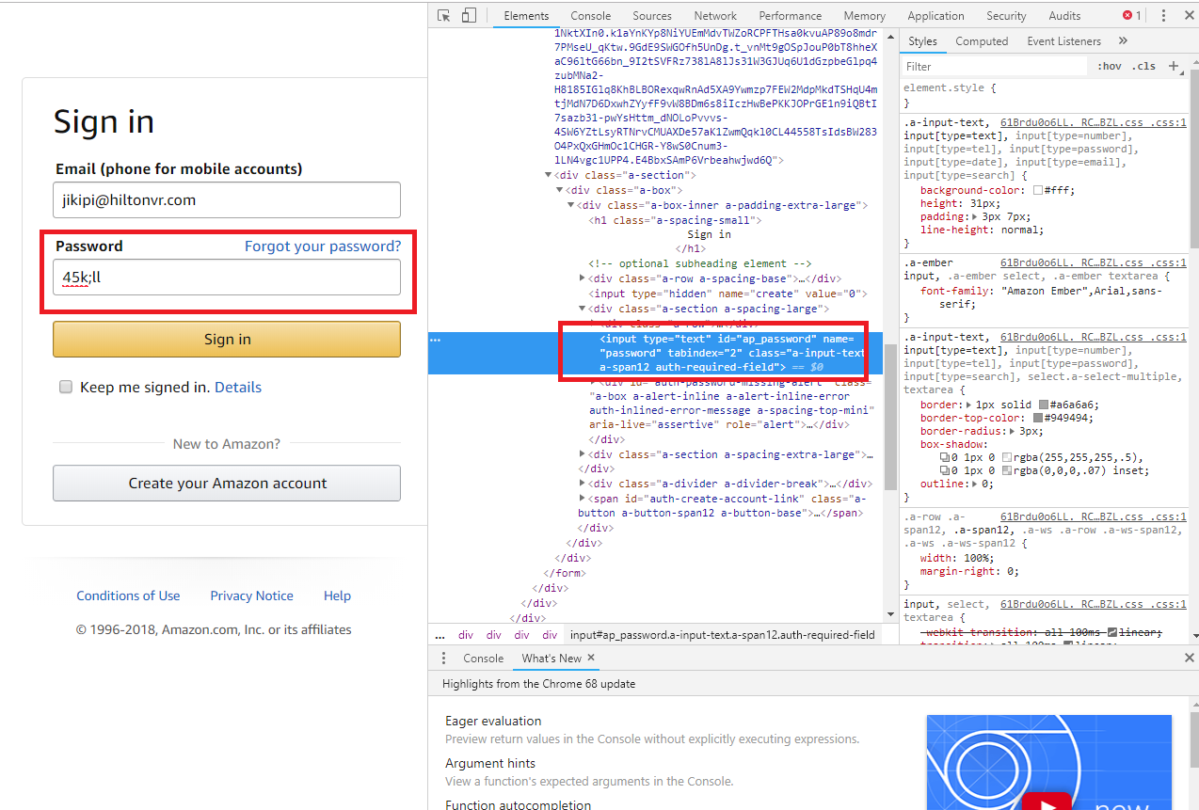Focus the Styles Filter text box
Image resolution: width=1199 pixels, height=810 pixels.
coord(994,66)
